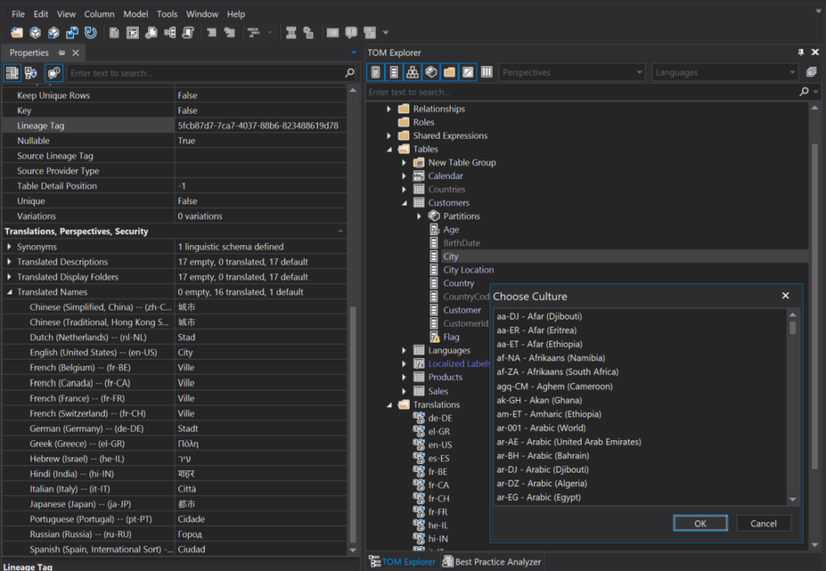Select City Location column in tree

click(x=469, y=269)
